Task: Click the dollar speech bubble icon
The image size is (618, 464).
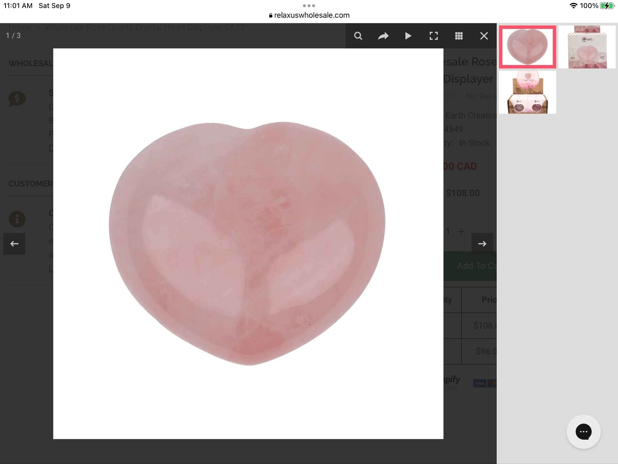Action: point(17,98)
